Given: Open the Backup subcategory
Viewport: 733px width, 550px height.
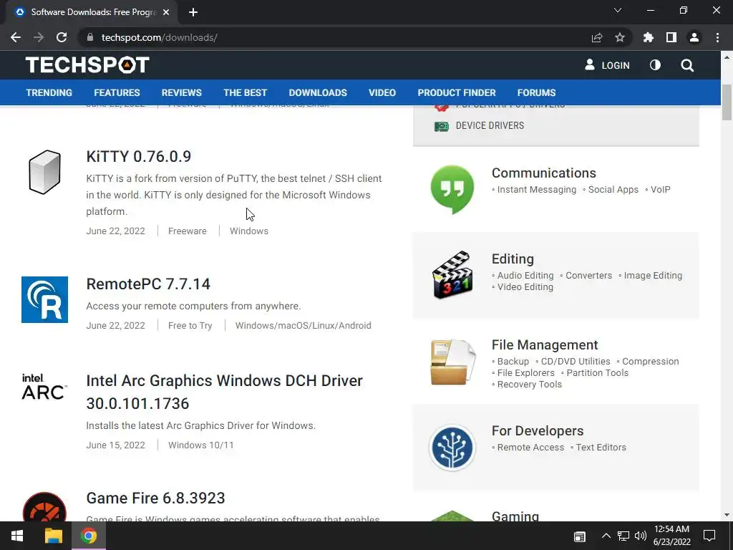Looking at the screenshot, I should pos(513,362).
